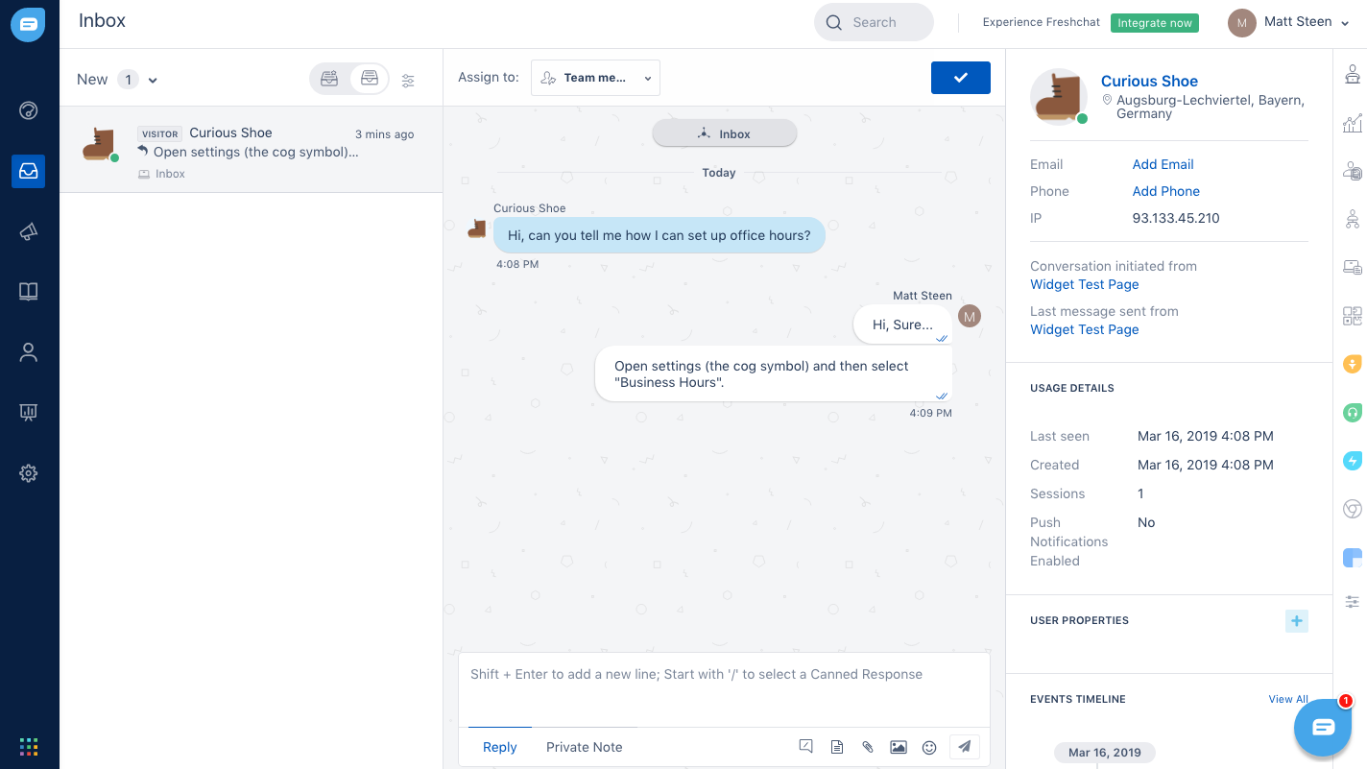Switch to the left inbox view toggle
1367x769 pixels.
329,79
